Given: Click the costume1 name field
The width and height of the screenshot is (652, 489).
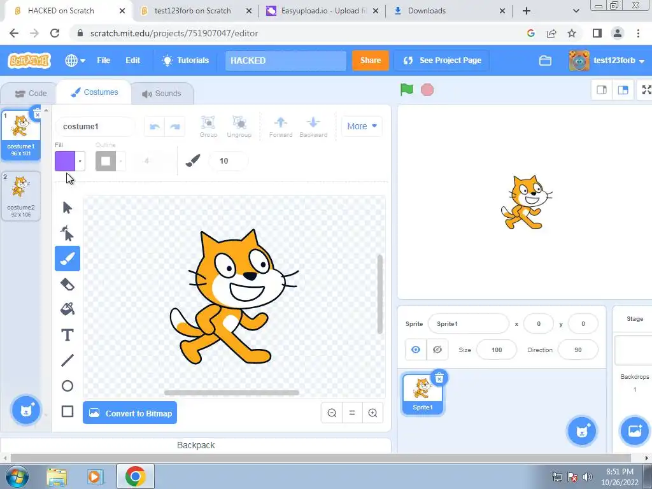Looking at the screenshot, I should tap(96, 127).
